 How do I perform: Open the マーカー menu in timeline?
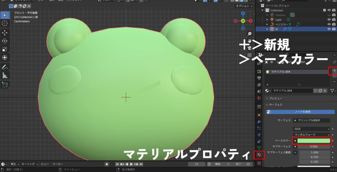58,164
